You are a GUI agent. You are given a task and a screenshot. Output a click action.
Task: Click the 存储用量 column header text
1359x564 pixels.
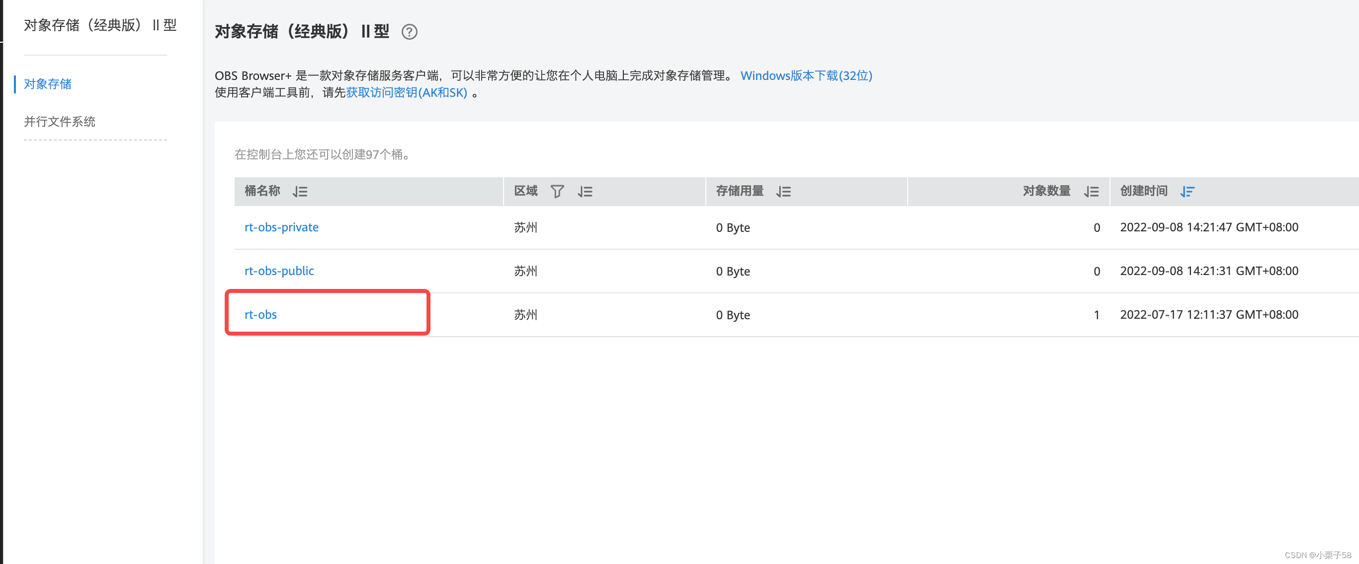point(740,191)
